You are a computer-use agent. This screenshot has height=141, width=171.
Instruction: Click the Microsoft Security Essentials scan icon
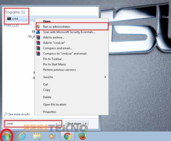(x=38, y=32)
